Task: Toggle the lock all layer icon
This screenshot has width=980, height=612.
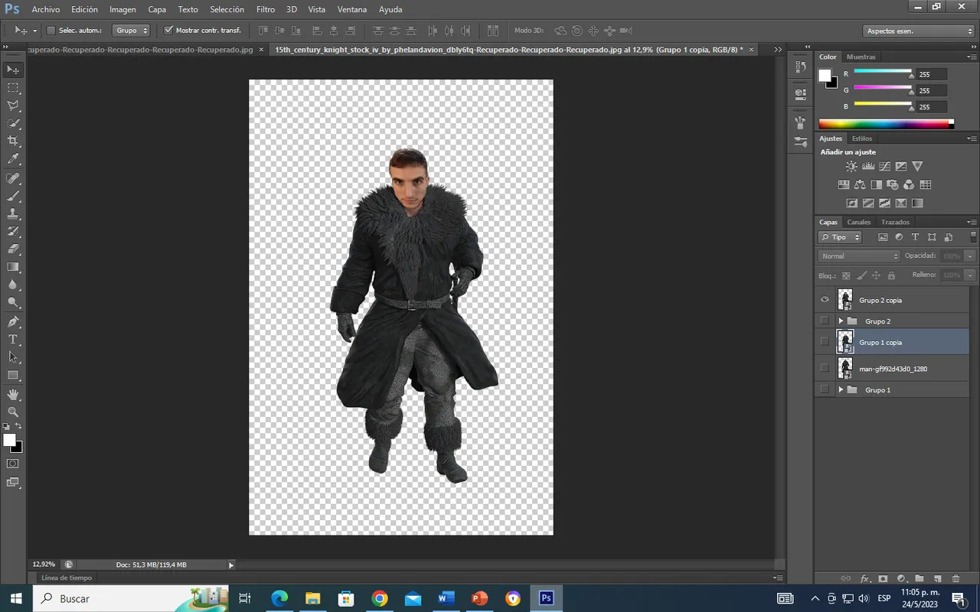Action: pyautogui.click(x=892, y=275)
